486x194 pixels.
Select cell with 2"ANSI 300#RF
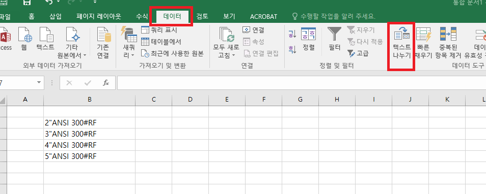tap(89, 123)
